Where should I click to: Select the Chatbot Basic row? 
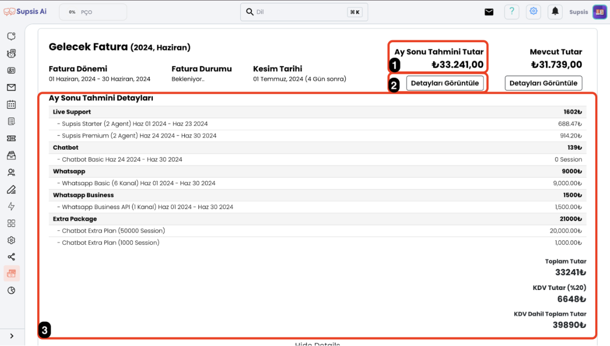(317, 159)
